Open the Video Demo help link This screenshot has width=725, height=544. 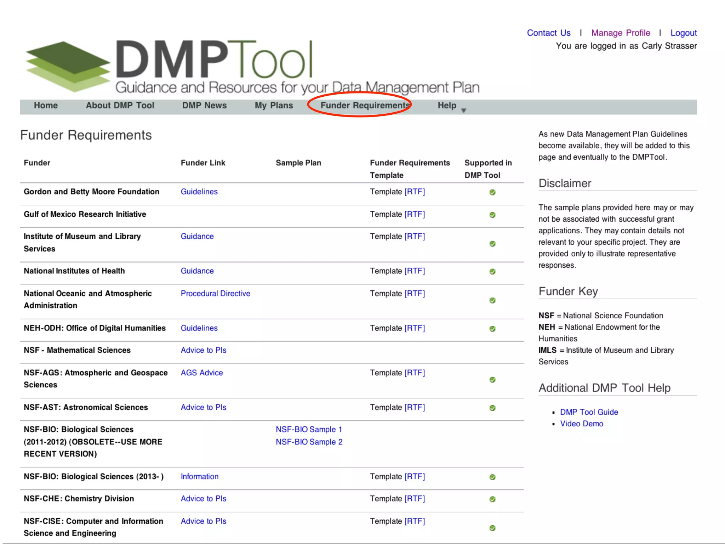pos(581,424)
